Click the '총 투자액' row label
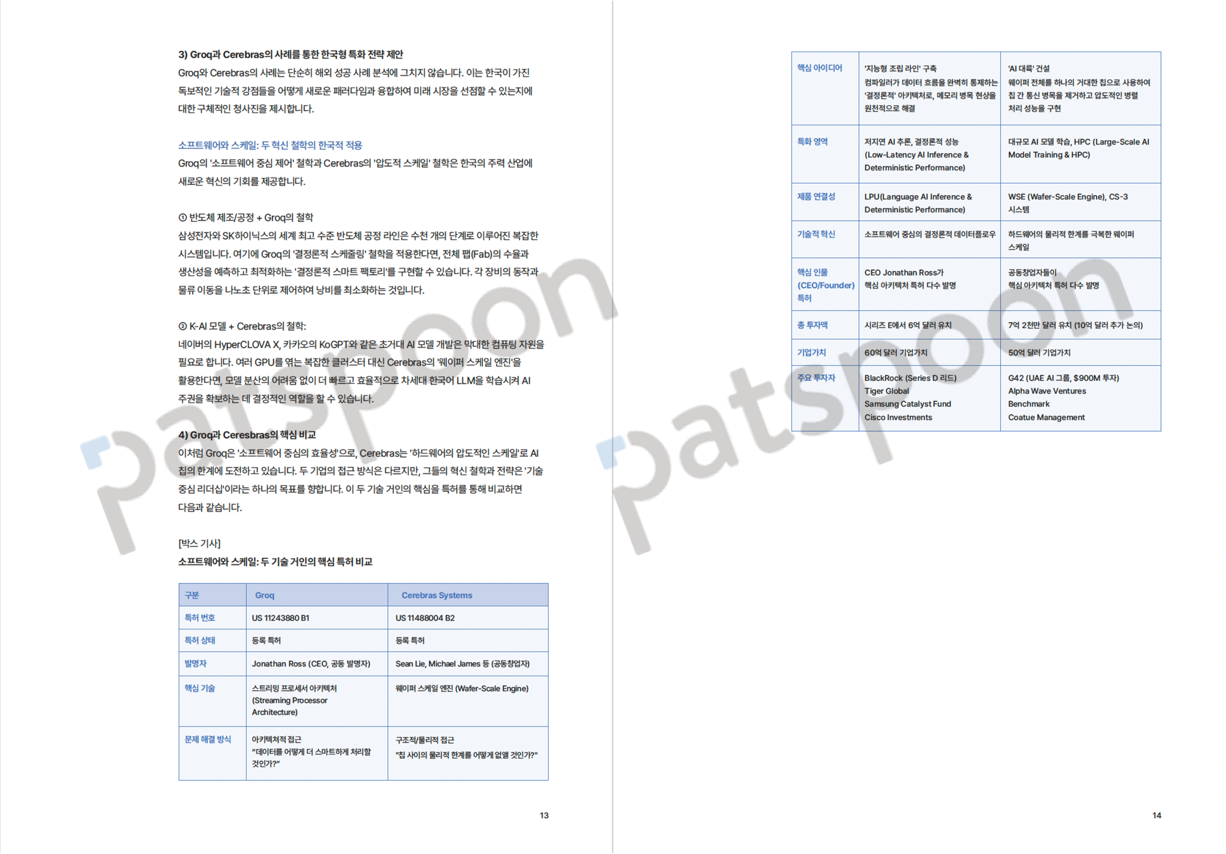The image size is (1226, 854). (812, 325)
